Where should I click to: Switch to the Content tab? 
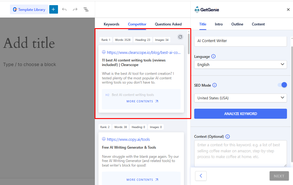(x=258, y=24)
